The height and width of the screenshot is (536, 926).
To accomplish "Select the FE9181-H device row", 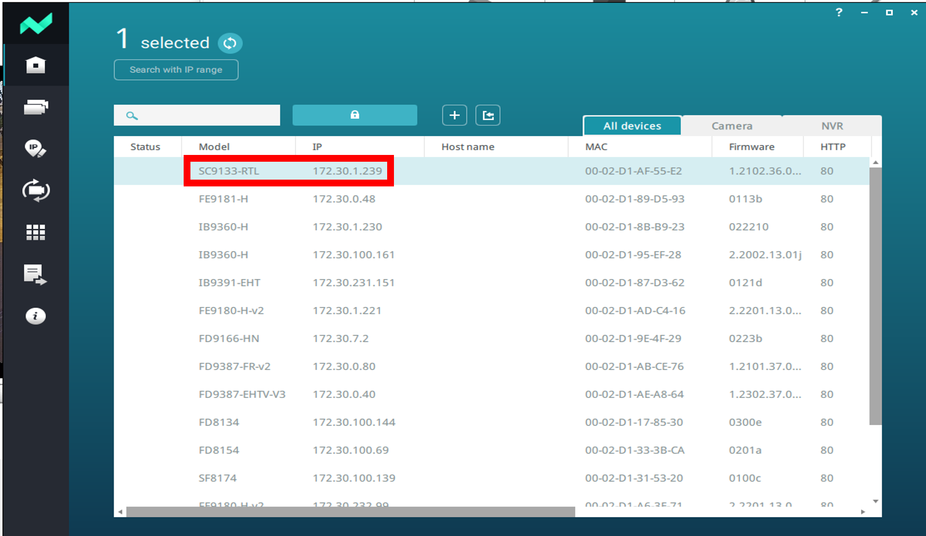I will pos(492,199).
